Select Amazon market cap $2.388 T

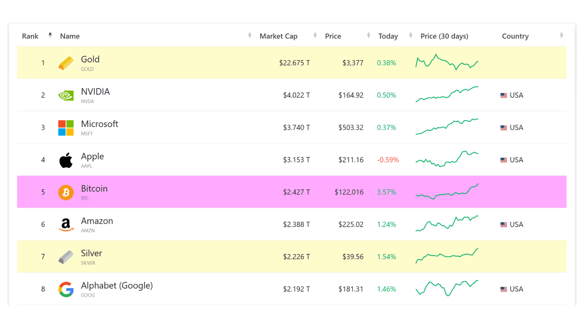[297, 224]
